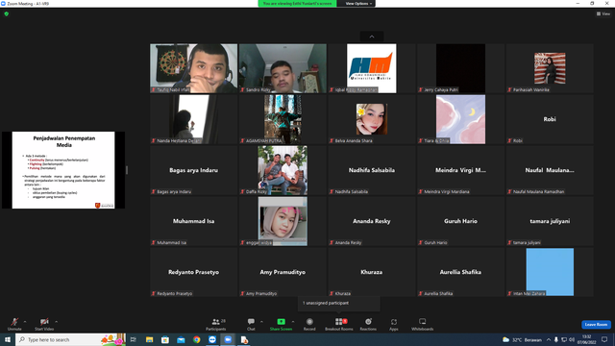Collapse gallery with the up chevron
615x346 pixels.
[x=372, y=37]
